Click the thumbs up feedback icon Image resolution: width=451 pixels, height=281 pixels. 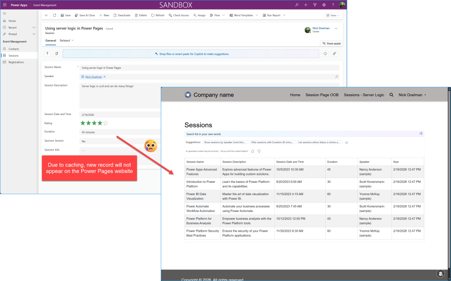pos(253,151)
